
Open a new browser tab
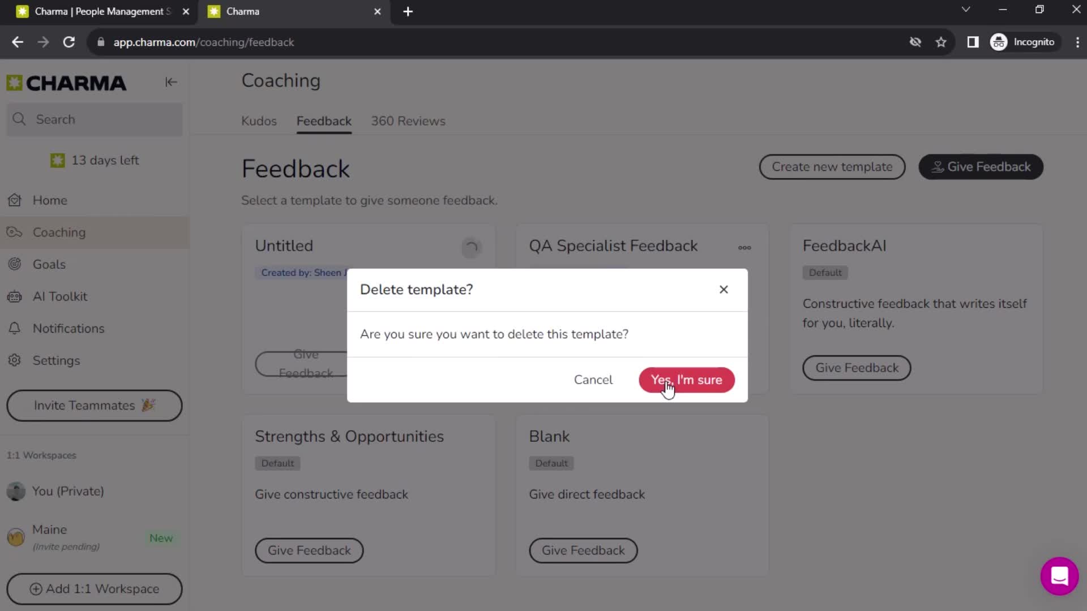pos(408,12)
